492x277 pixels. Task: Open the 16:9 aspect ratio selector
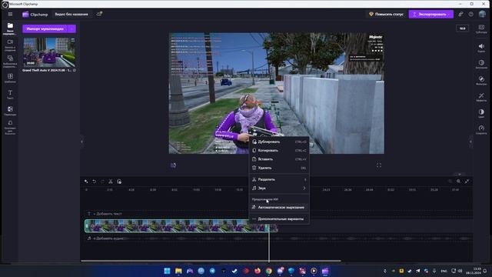462,28
